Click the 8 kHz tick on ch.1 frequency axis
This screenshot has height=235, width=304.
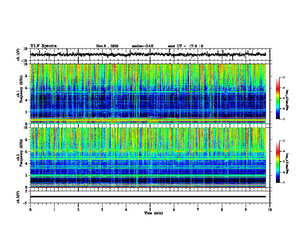(x=26, y=76)
